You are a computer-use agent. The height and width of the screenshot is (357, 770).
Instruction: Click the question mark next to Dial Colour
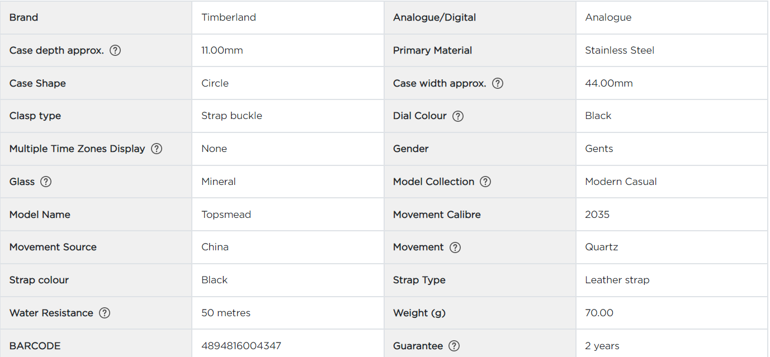[458, 116]
